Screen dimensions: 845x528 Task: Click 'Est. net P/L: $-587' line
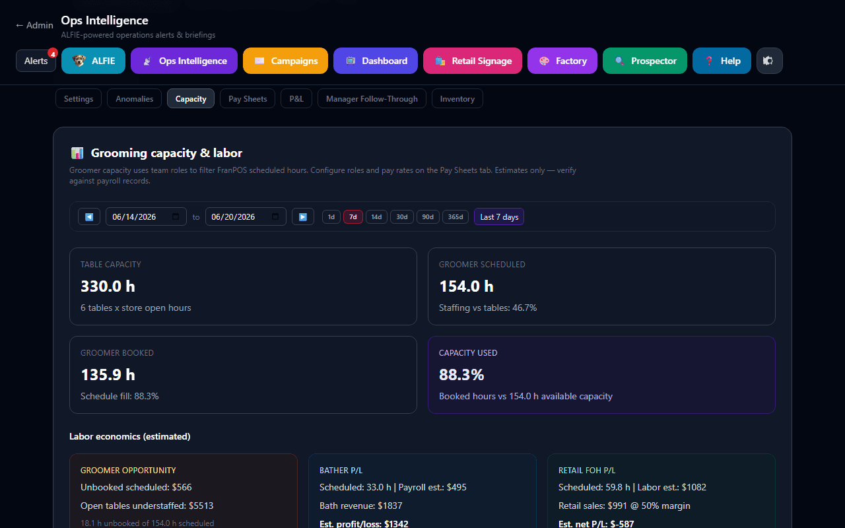597,523
